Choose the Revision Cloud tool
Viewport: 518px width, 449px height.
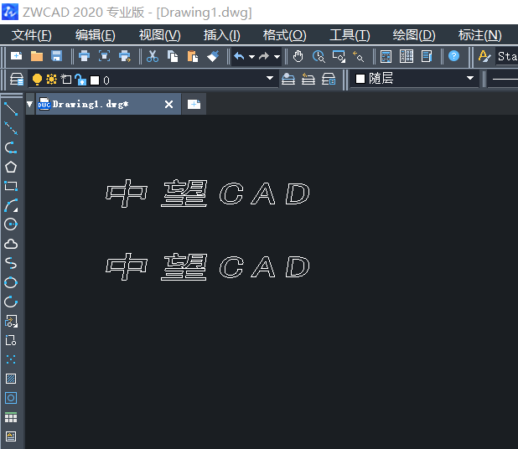pos(11,244)
